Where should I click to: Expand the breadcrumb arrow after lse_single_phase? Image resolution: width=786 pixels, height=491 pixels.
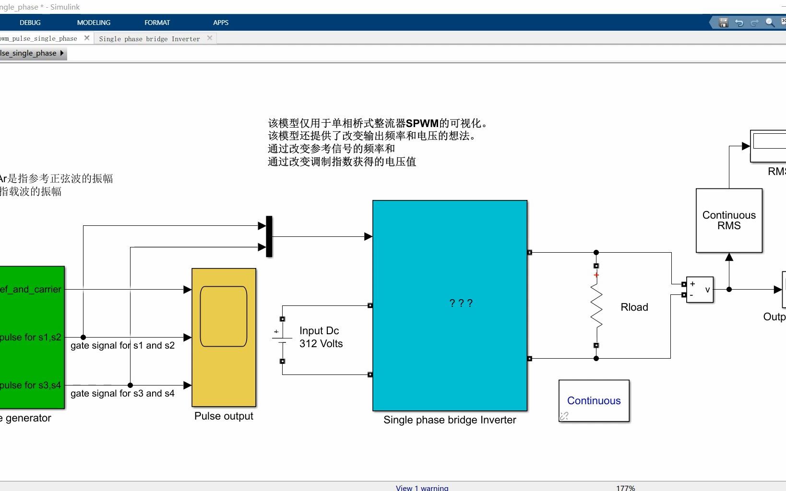coord(61,53)
